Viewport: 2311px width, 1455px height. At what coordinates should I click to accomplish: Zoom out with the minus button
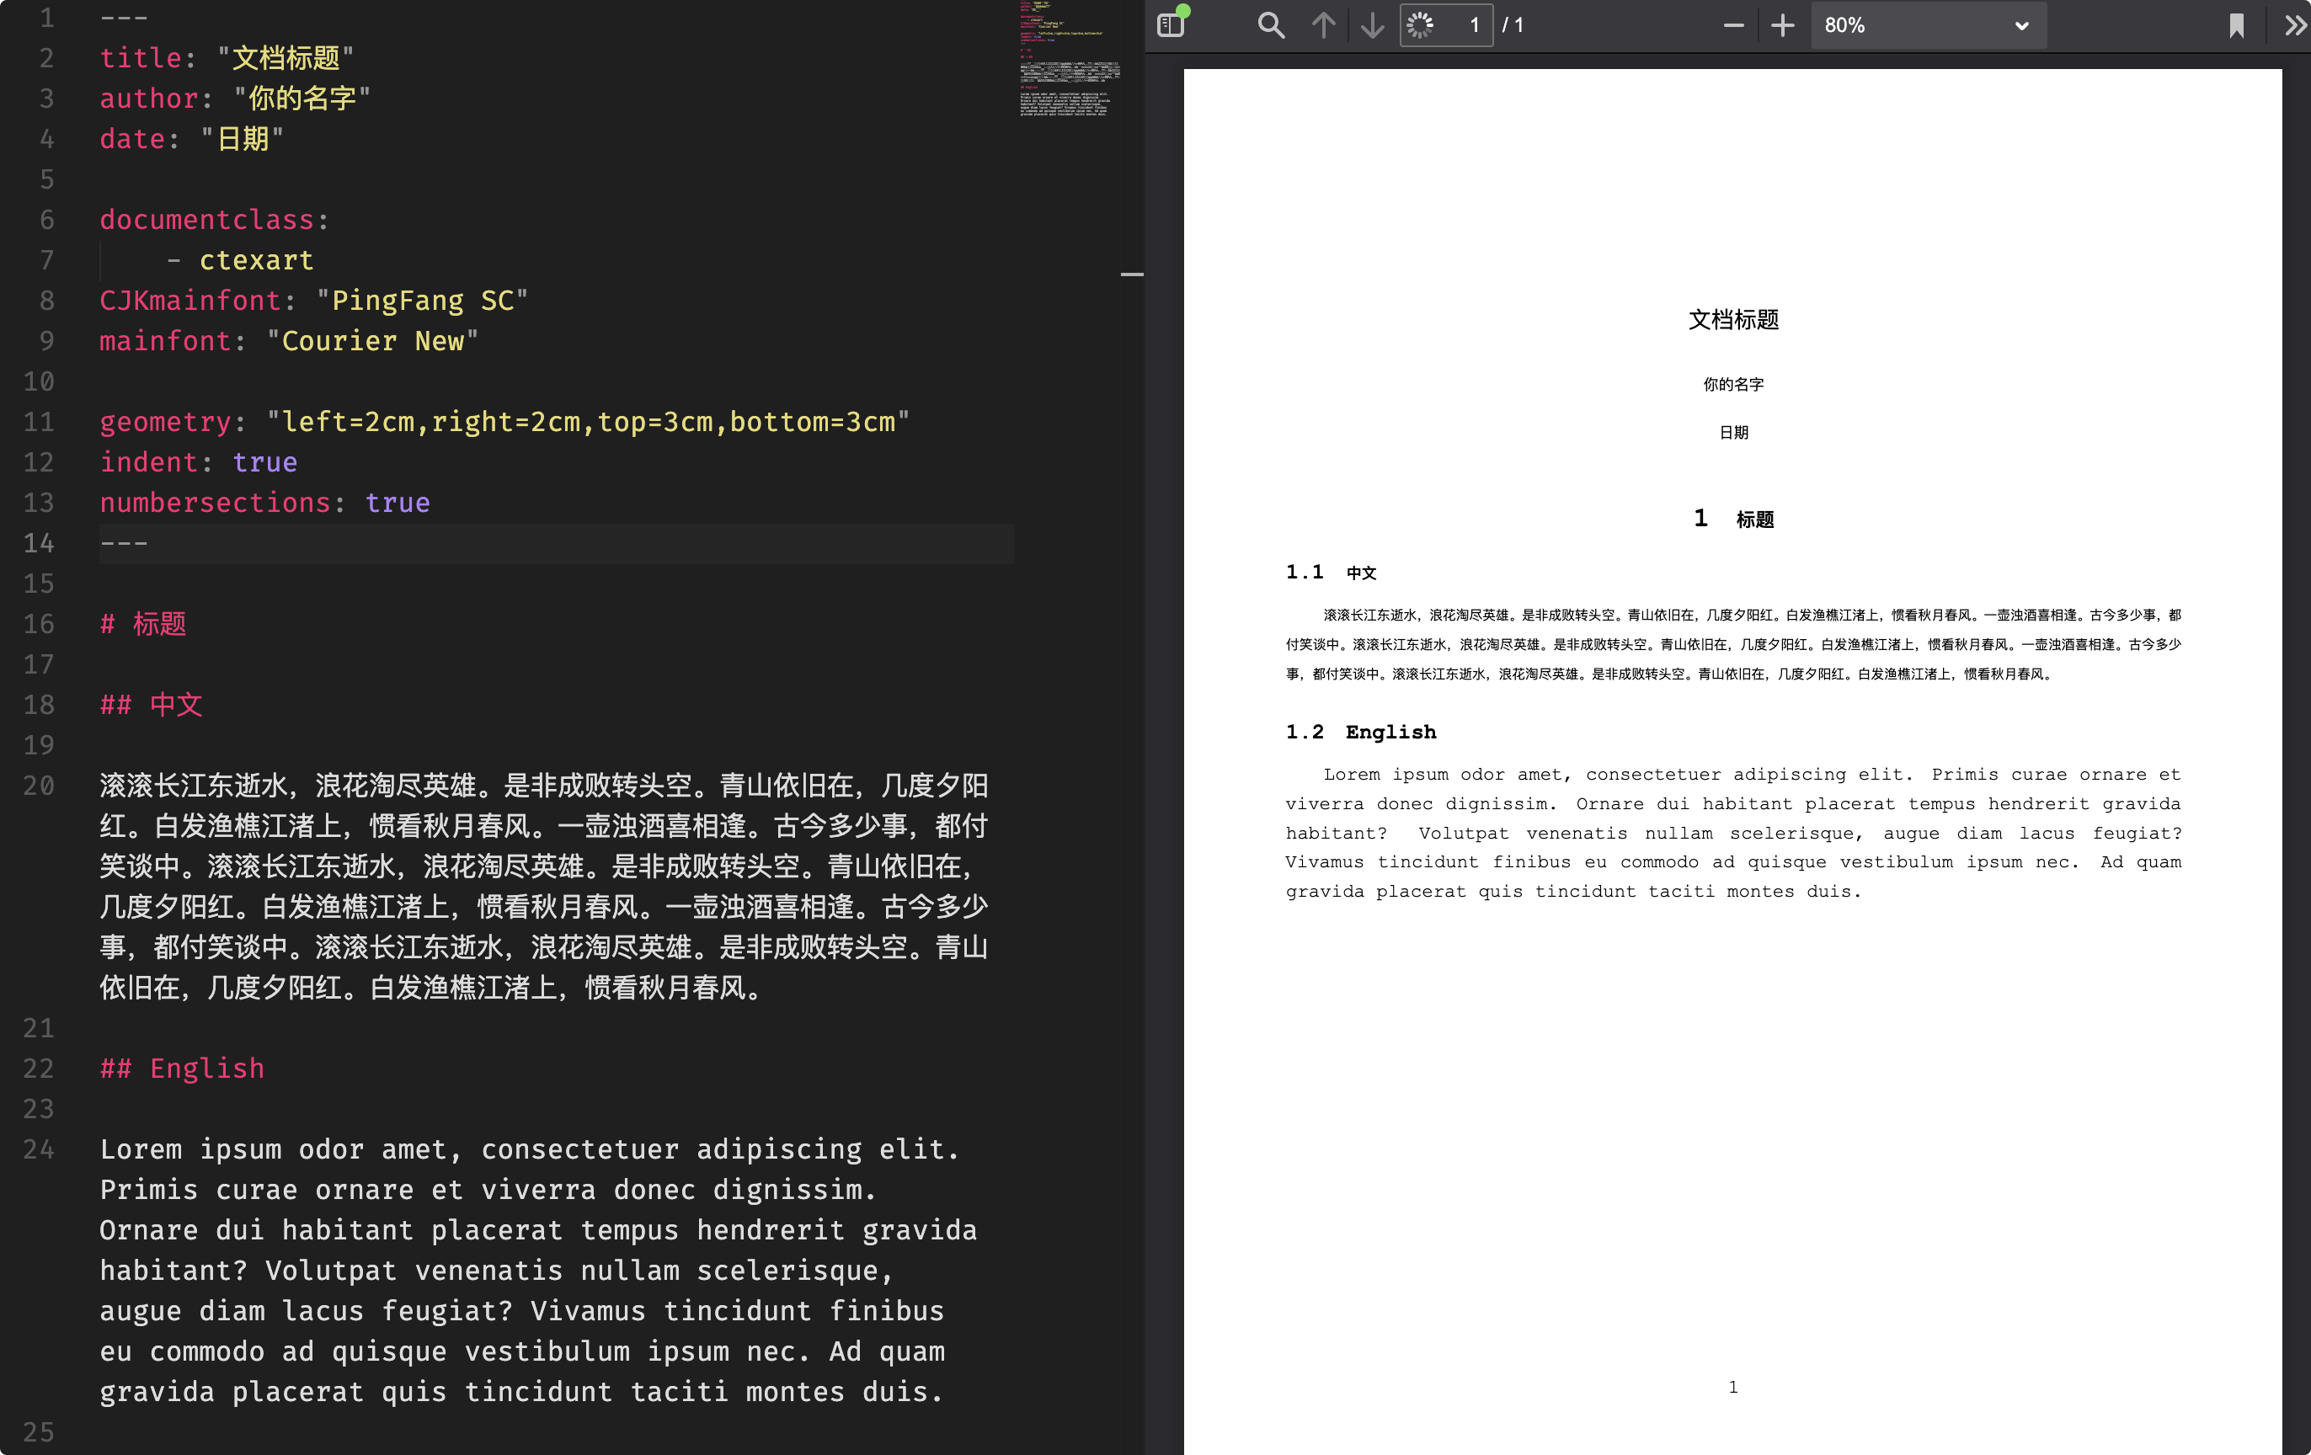(x=1733, y=25)
